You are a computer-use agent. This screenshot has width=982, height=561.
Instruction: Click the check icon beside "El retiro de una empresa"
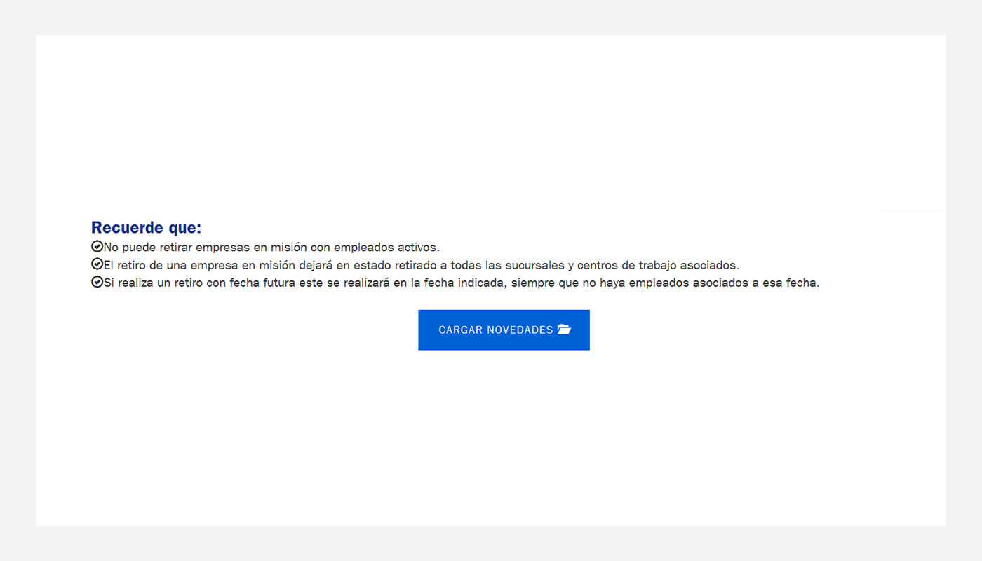(x=97, y=264)
